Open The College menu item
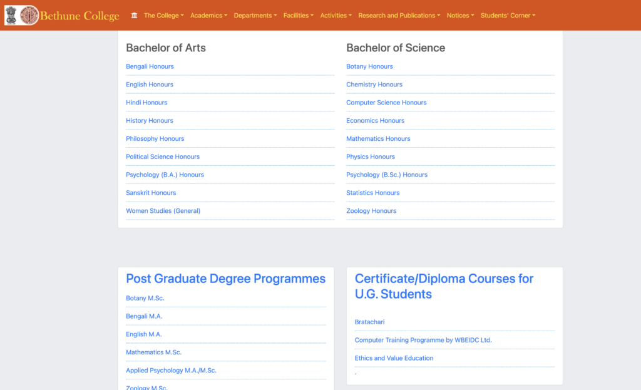The width and height of the screenshot is (641, 390). [163, 15]
